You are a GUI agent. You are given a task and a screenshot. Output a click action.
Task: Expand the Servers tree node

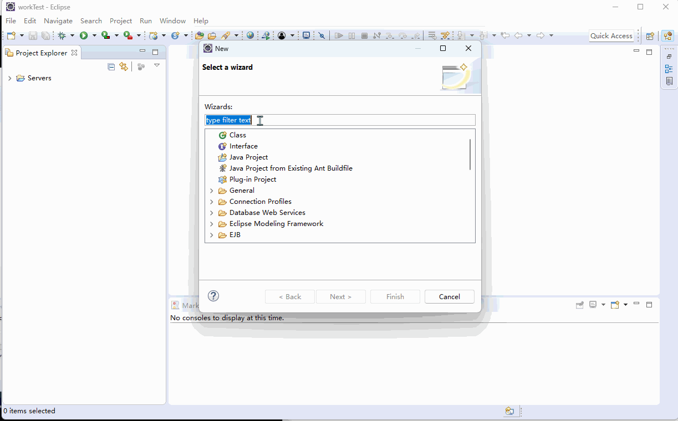click(x=9, y=78)
